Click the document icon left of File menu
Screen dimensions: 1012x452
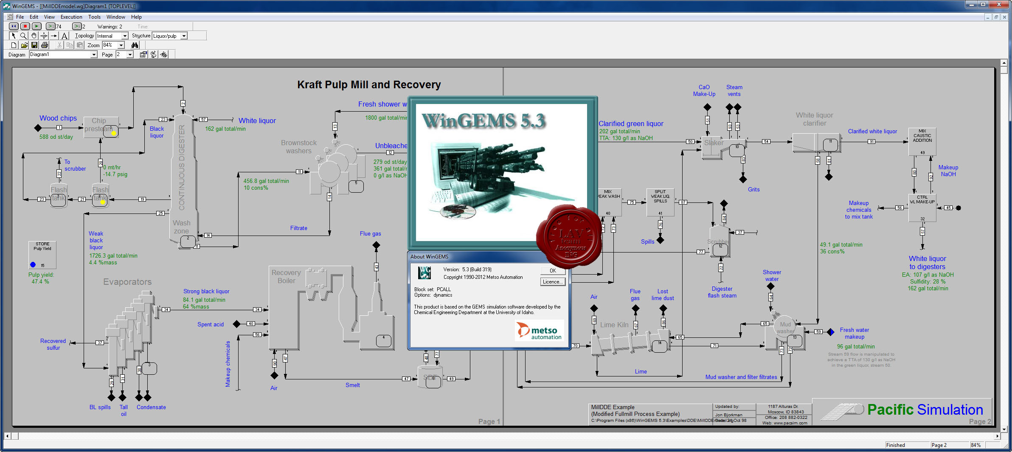tap(10, 17)
